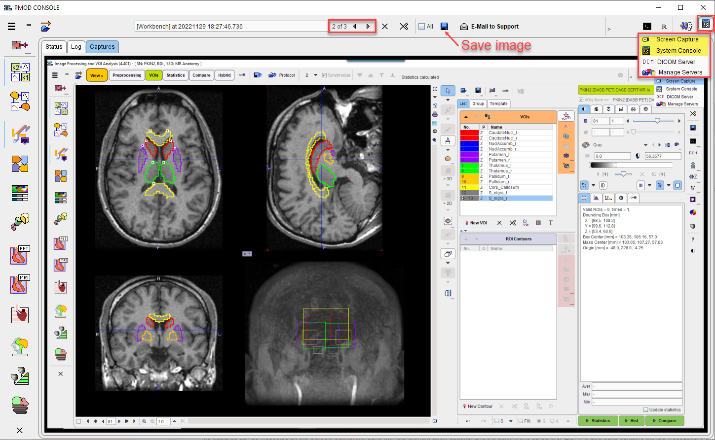Expand options arrow below pointer tool
Viewport: 715px width, 440px height.
pyautogui.click(x=448, y=100)
